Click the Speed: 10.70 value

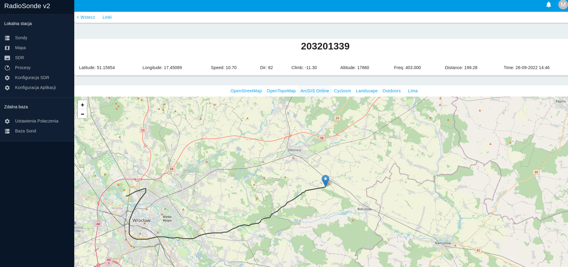pos(224,68)
